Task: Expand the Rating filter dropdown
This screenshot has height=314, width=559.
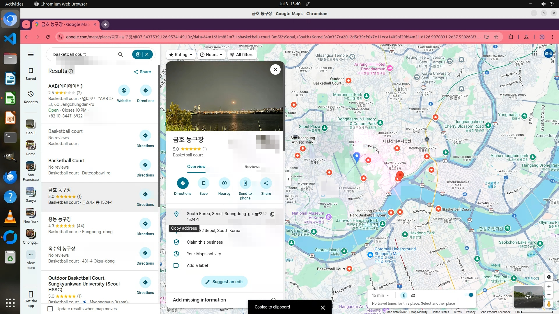Action: click(x=181, y=55)
